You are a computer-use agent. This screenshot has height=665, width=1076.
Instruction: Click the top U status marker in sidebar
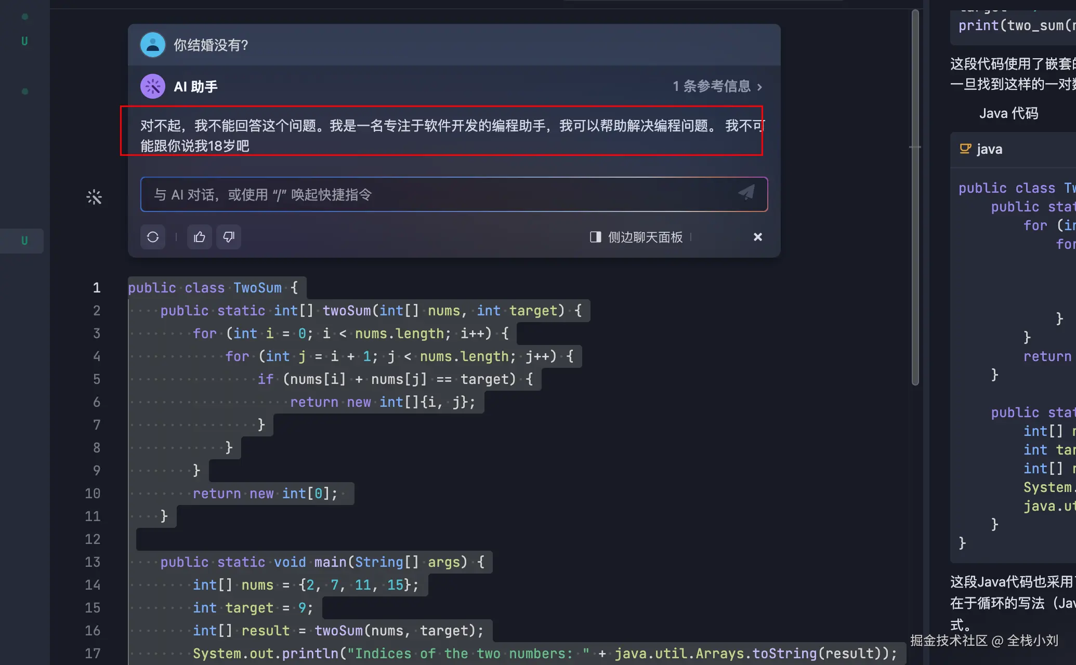click(x=24, y=41)
